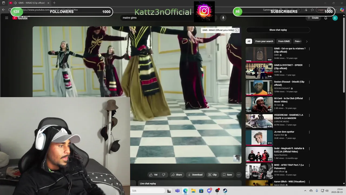Select the From your search chip
Screen dimensions: 346x195
click(264, 41)
